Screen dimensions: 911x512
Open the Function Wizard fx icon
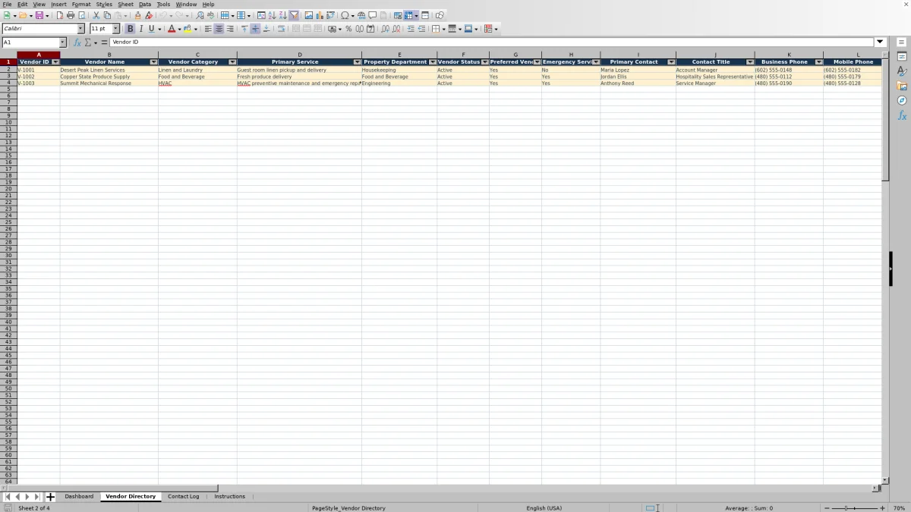click(77, 42)
